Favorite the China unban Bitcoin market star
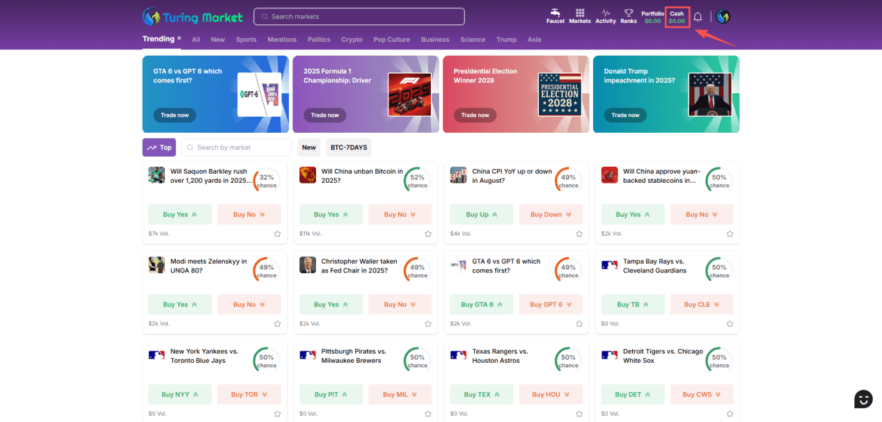This screenshot has width=882, height=422. pyautogui.click(x=428, y=234)
